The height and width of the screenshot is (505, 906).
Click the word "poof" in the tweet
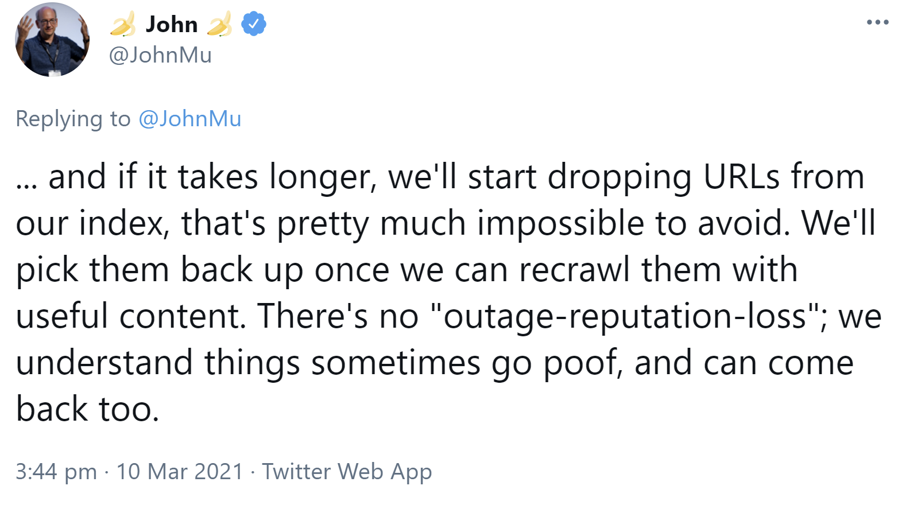click(580, 363)
